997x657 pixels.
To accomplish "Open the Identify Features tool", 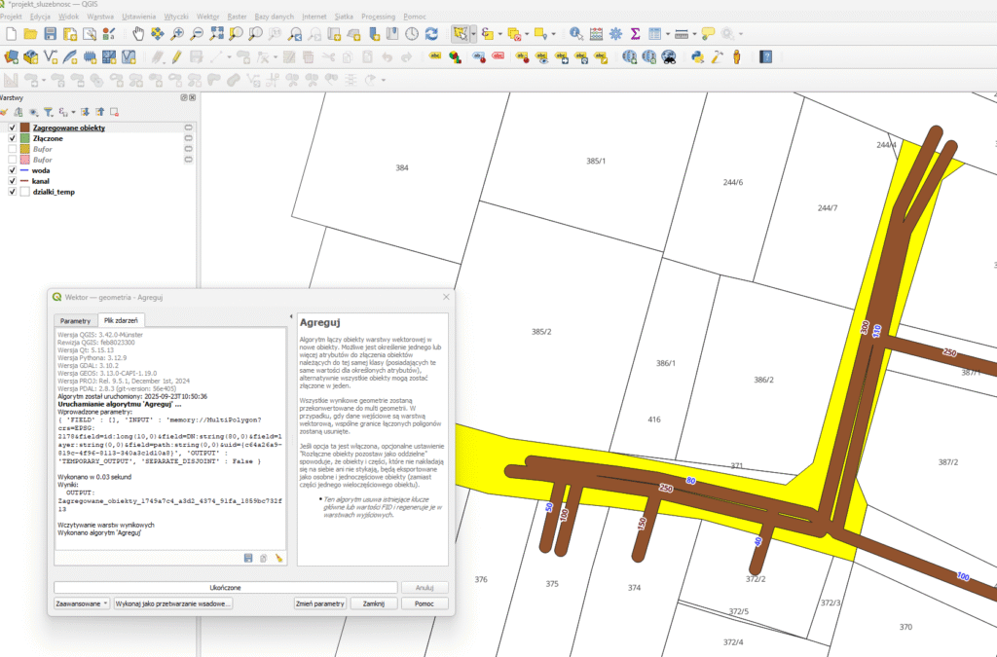I will click(575, 34).
